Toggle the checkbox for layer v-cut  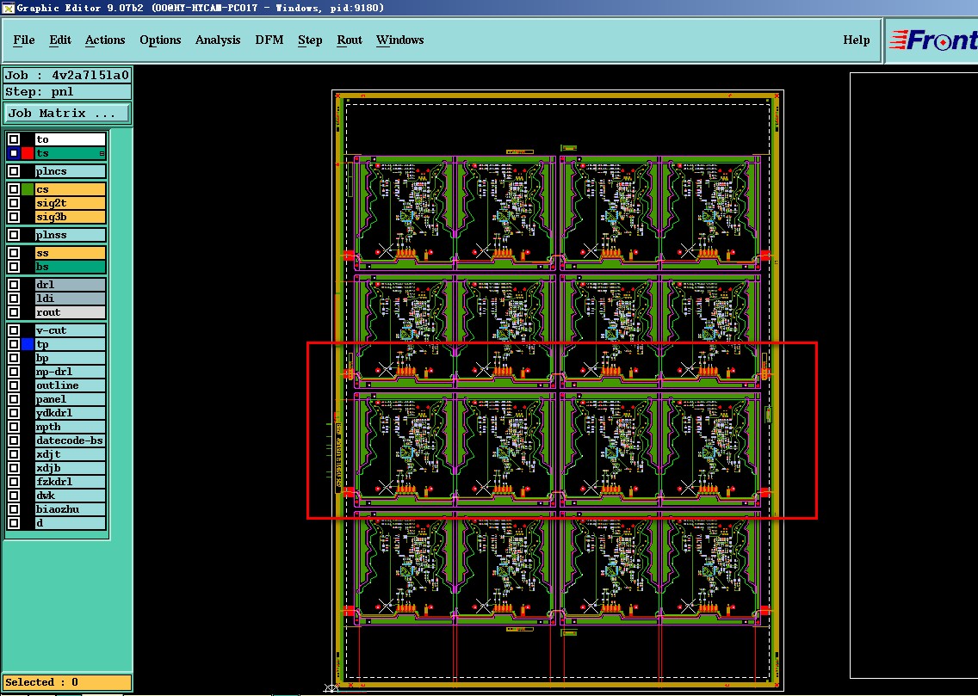(x=14, y=330)
